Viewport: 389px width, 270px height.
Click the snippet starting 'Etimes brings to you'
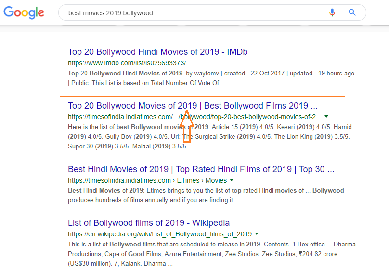(x=206, y=195)
